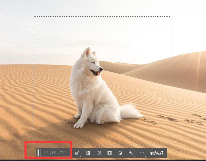Create new adjustment layer icon
The height and width of the screenshot is (161, 206).
pos(120,153)
